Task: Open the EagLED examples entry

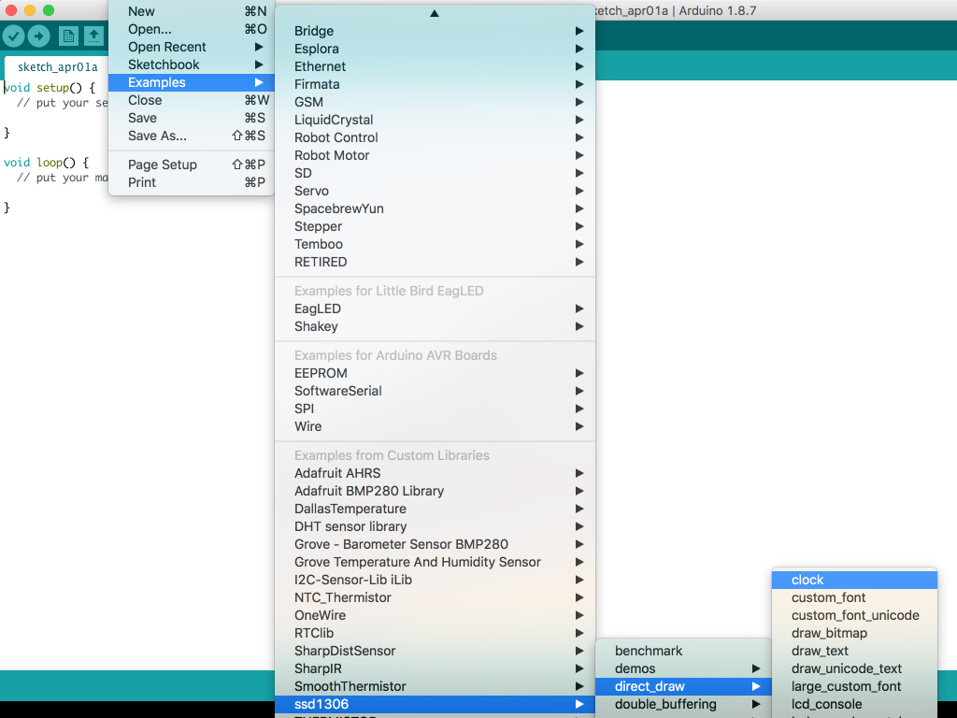Action: (436, 309)
